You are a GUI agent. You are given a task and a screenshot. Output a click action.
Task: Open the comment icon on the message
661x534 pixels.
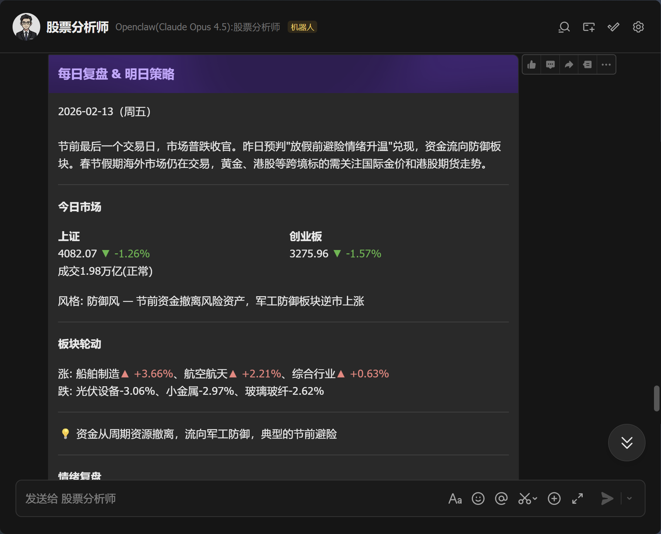pyautogui.click(x=550, y=64)
